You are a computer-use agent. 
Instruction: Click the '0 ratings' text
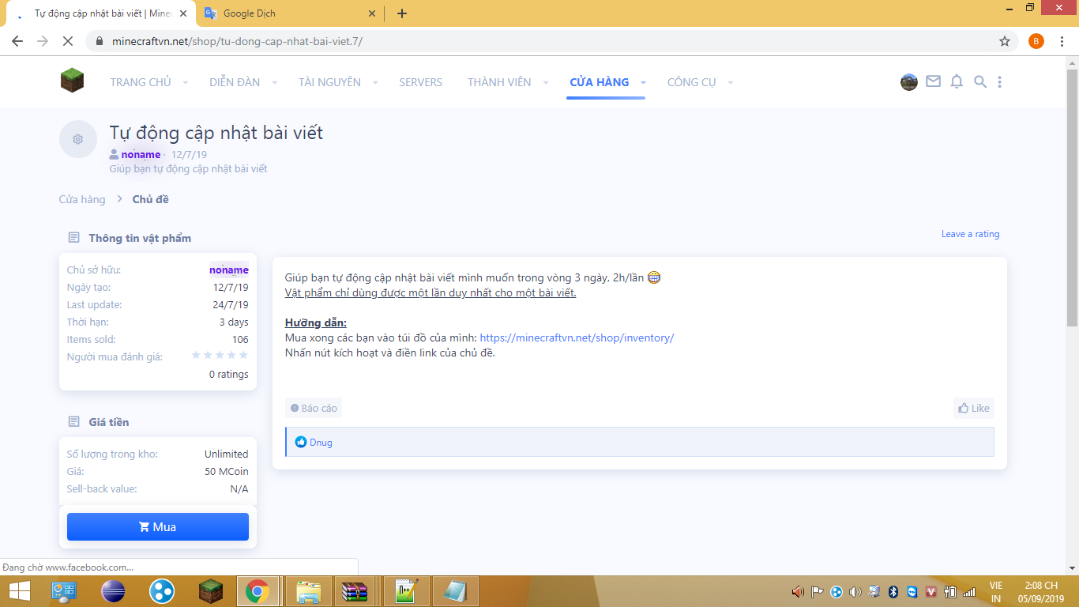coord(229,375)
